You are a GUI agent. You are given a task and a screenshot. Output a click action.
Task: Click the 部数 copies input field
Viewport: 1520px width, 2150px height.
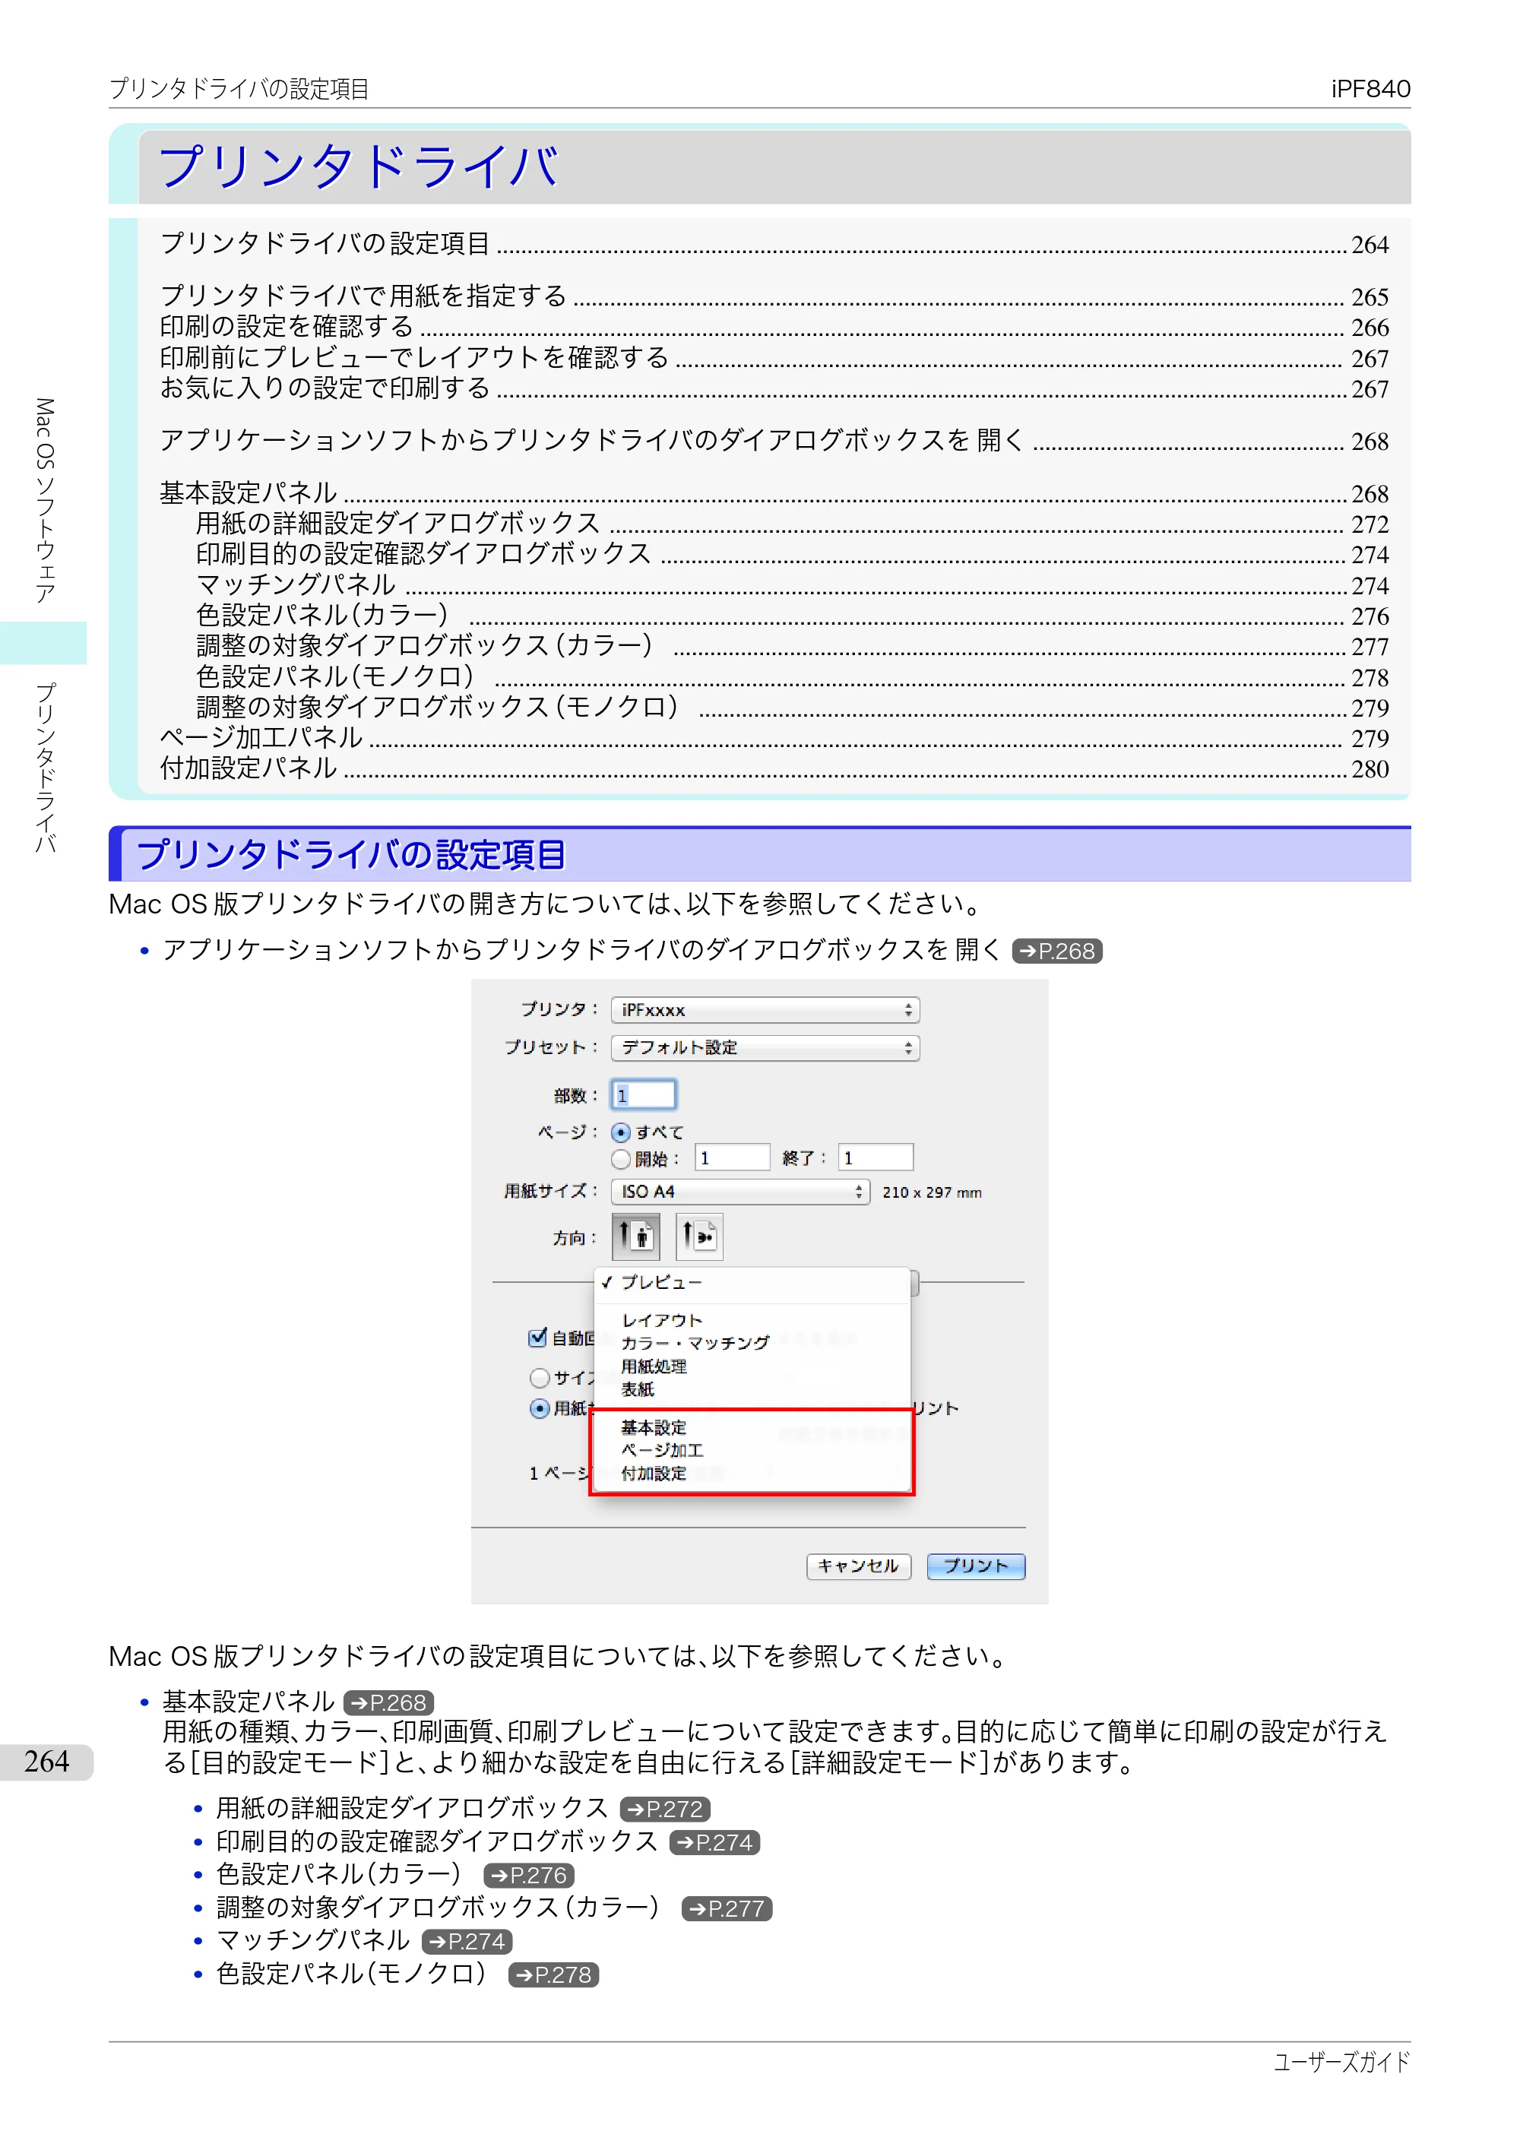pos(644,1096)
